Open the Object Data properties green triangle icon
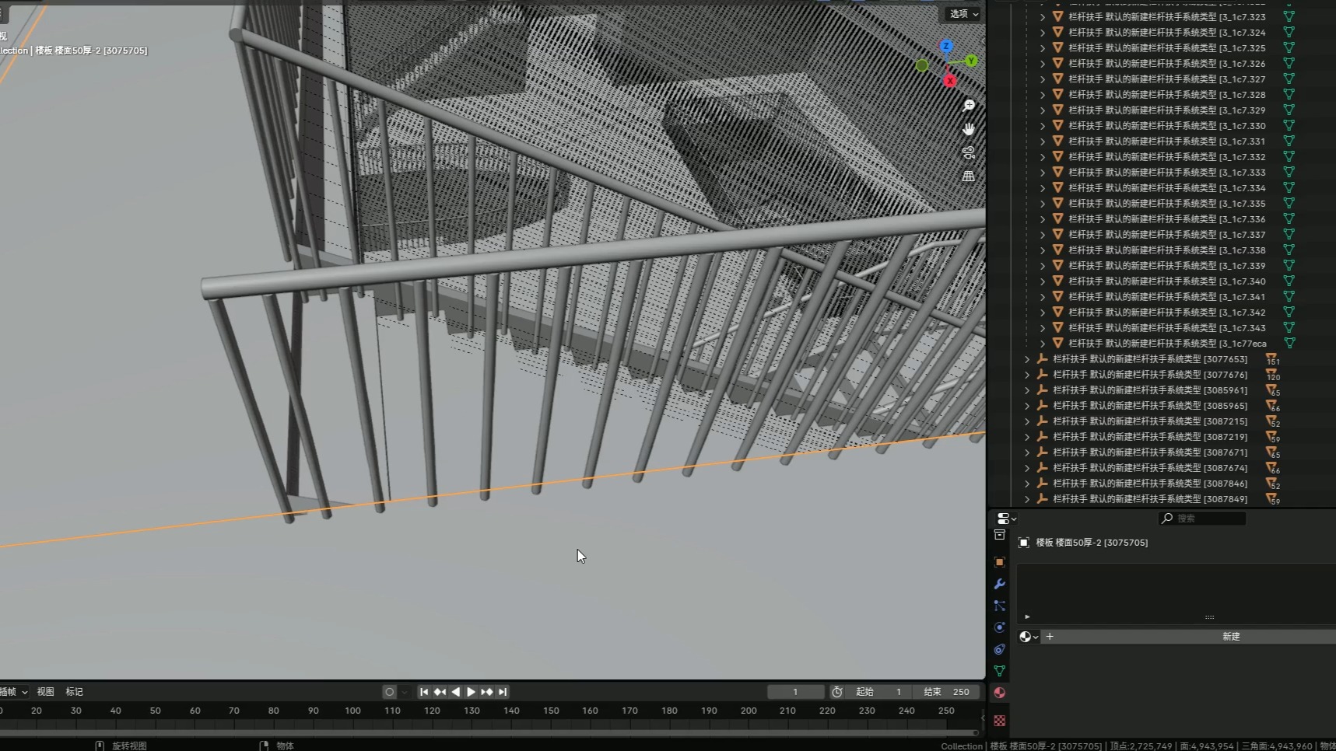The width and height of the screenshot is (1336, 751). coord(1001,670)
